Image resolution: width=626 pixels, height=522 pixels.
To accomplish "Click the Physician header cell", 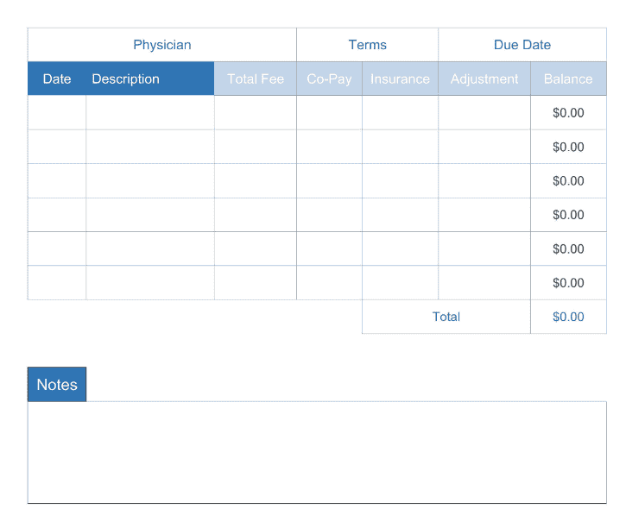I will [x=162, y=45].
